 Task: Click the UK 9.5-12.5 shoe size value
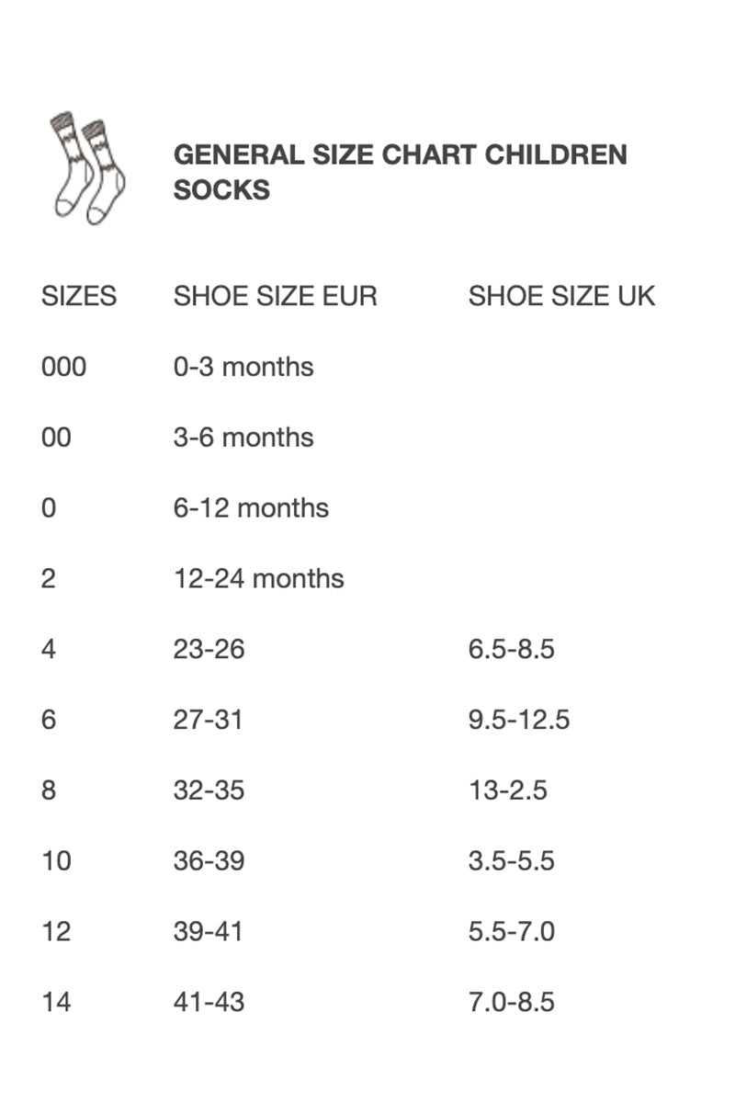[519, 720]
